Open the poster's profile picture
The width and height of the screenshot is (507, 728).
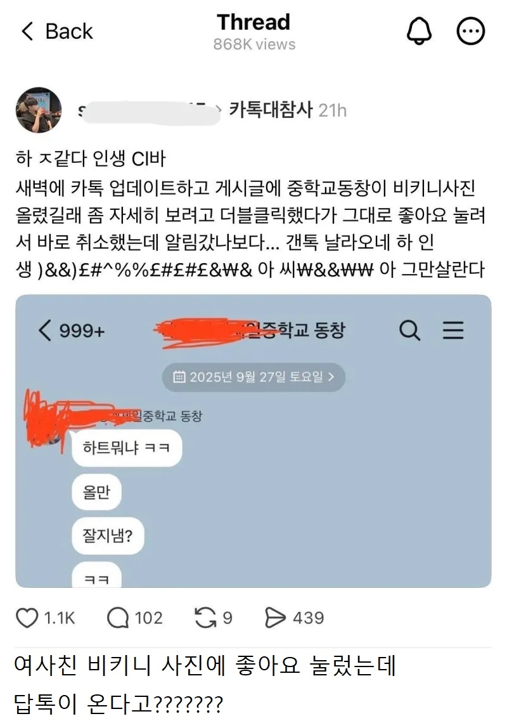[x=39, y=110]
